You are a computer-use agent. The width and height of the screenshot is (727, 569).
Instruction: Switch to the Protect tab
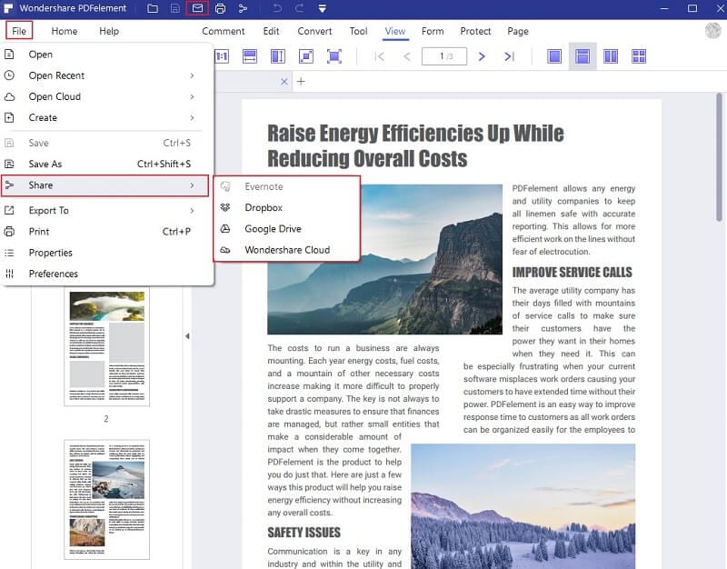coord(475,31)
